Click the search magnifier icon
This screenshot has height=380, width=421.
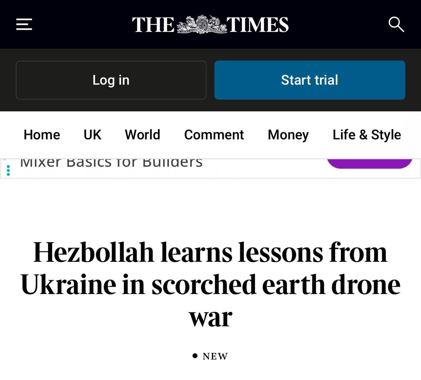pos(396,25)
